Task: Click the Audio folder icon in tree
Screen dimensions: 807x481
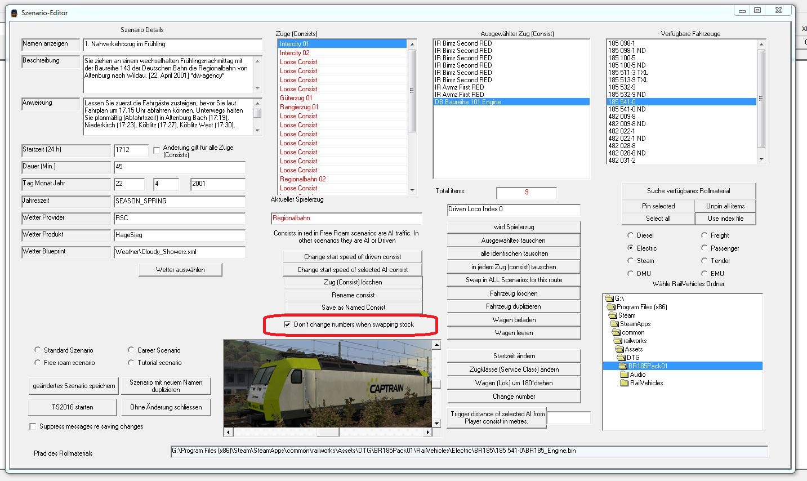Action: coord(624,375)
